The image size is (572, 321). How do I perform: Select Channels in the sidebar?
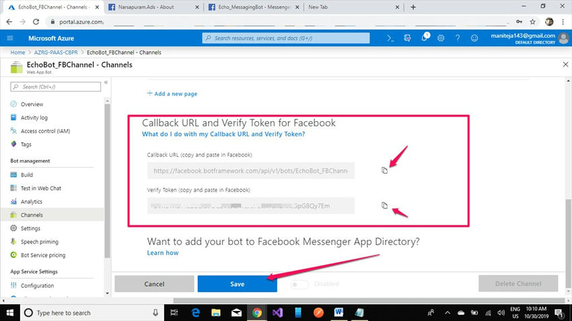(52, 215)
